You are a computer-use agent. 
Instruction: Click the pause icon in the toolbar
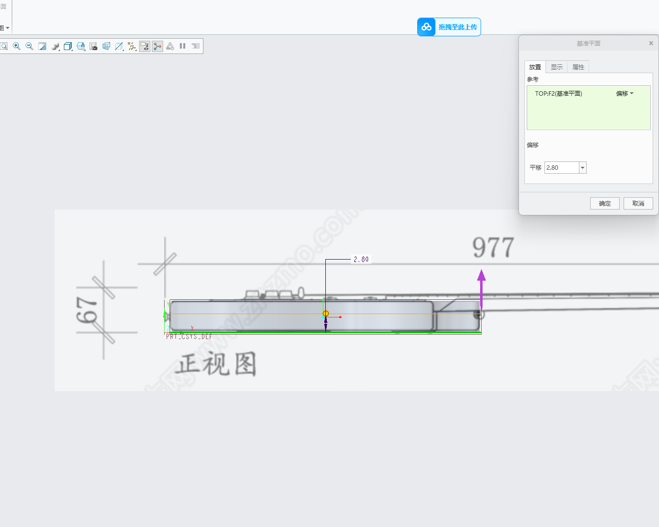[x=182, y=46]
